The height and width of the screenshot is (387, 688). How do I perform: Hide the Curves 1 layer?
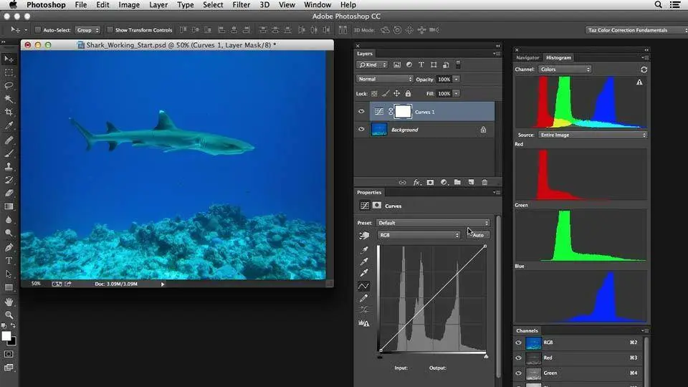click(x=361, y=112)
